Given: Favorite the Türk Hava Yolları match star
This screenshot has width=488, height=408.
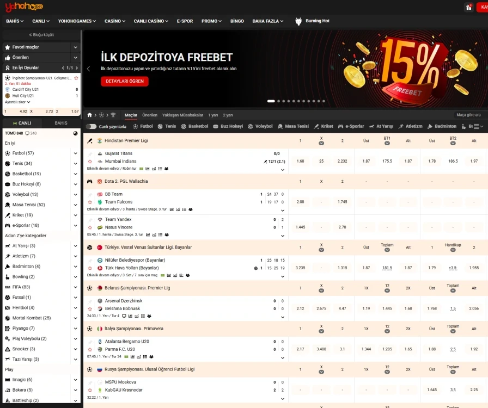Looking at the screenshot, I should [90, 268].
